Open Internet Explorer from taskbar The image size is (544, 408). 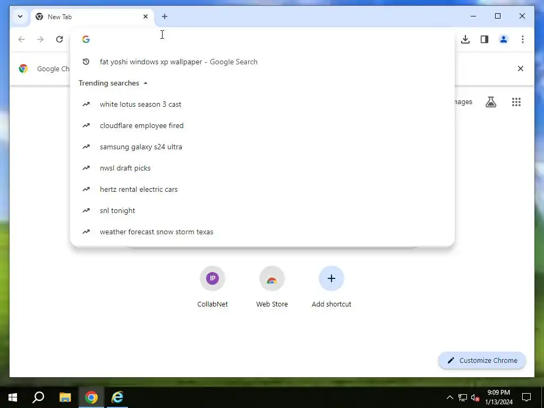point(117,397)
